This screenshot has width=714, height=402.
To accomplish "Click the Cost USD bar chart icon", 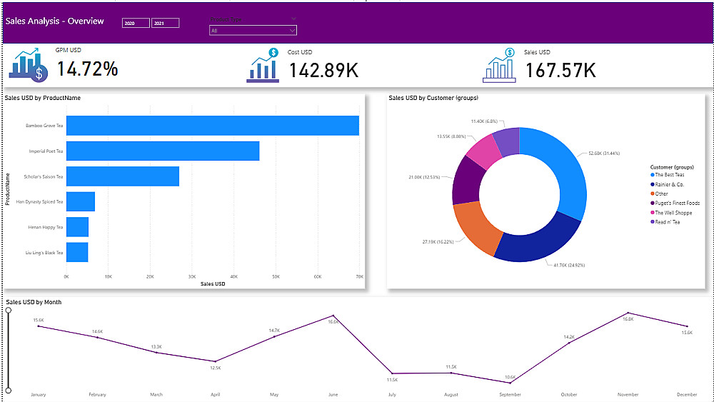I will coord(263,66).
